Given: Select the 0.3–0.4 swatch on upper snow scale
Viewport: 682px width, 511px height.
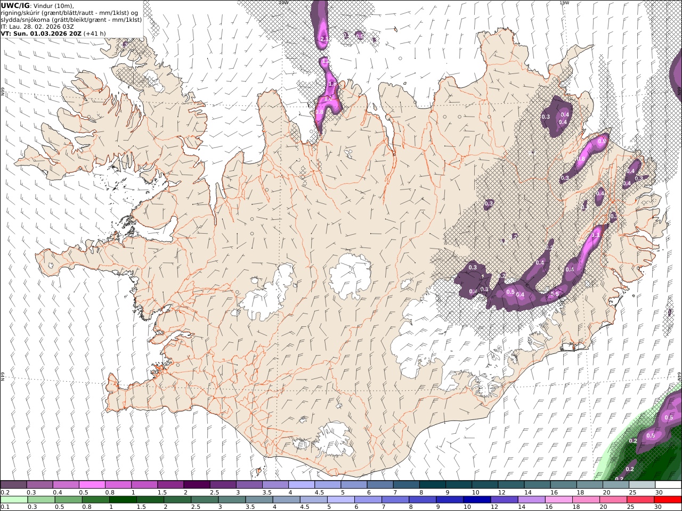Looking at the screenshot, I should pos(40,485).
